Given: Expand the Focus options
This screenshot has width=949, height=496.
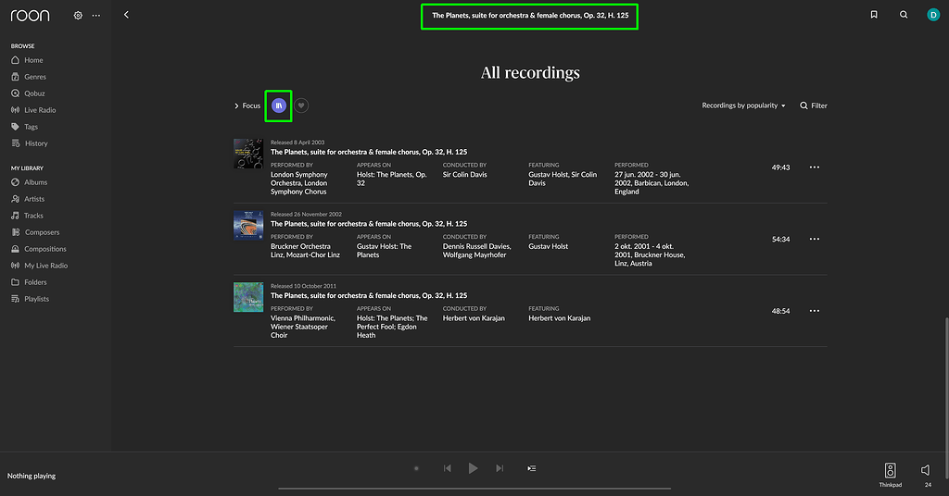Looking at the screenshot, I should click(x=247, y=105).
